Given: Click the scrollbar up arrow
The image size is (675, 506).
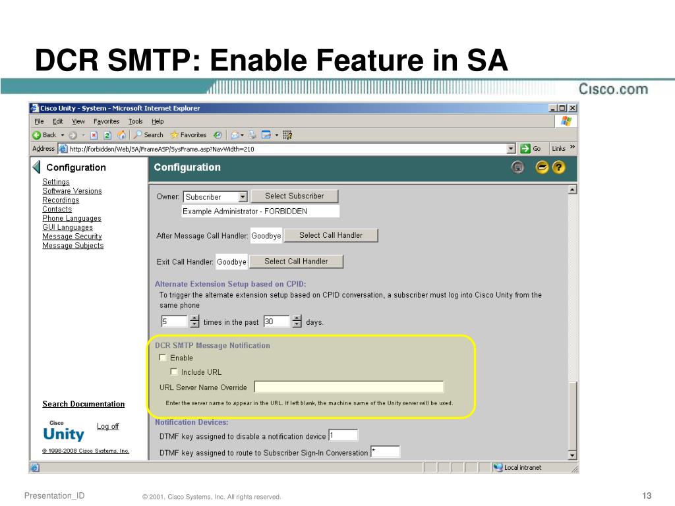Looking at the screenshot, I should pyautogui.click(x=573, y=190).
